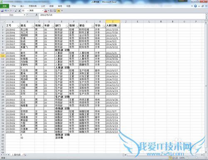Screen dimensions: 208x160
Task: Select cell with 销售部 计数 subtotal
Action: click(62, 135)
